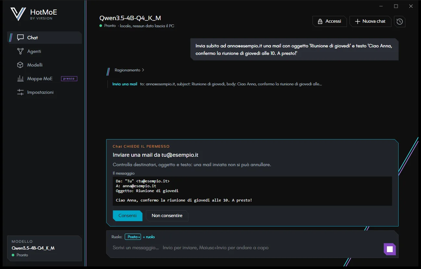The height and width of the screenshot is (269, 421).
Task: Open the Chat section in sidebar
Action: (x=45, y=38)
